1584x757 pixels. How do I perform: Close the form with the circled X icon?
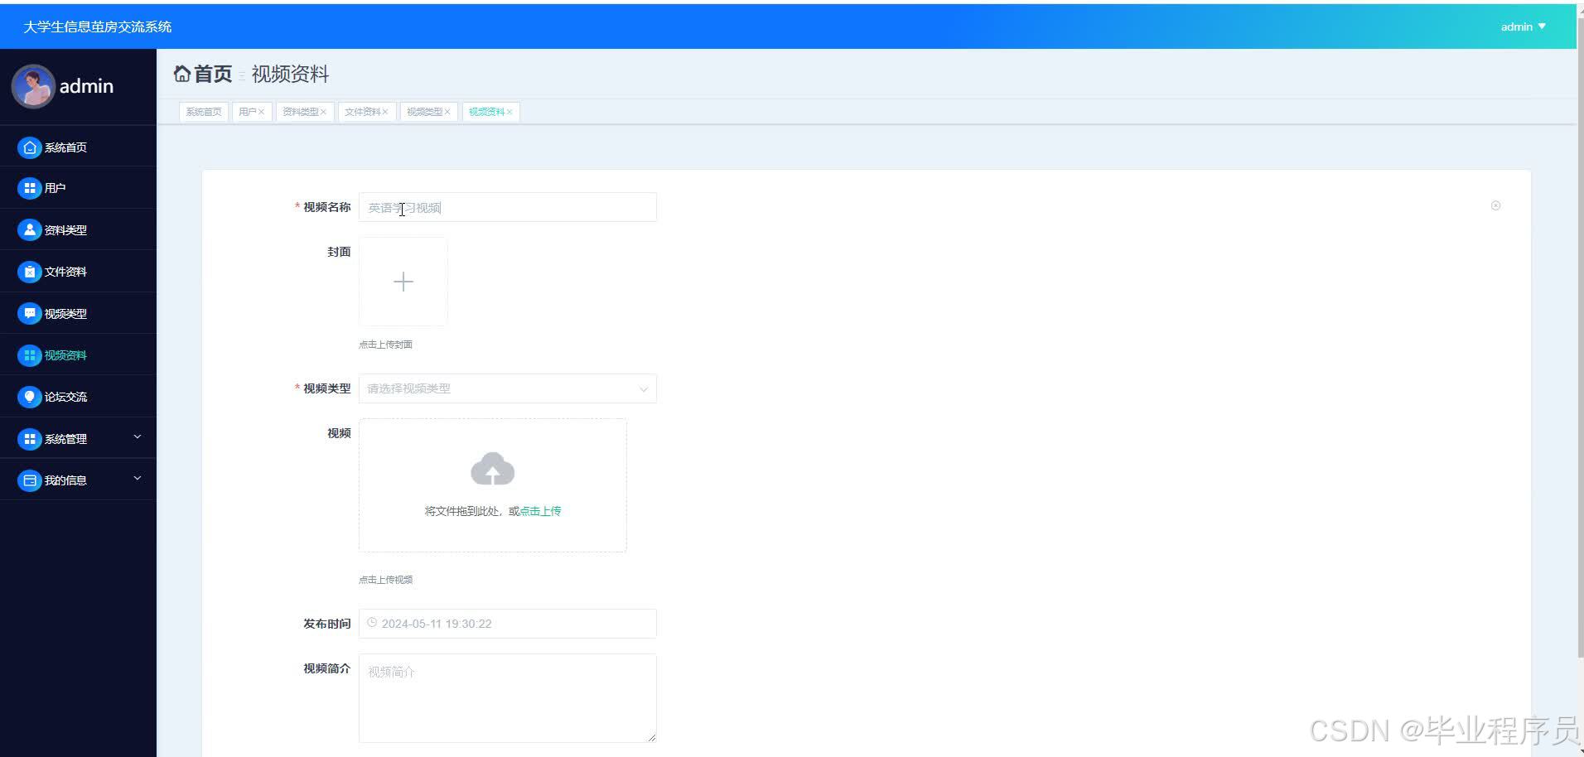[1495, 205]
